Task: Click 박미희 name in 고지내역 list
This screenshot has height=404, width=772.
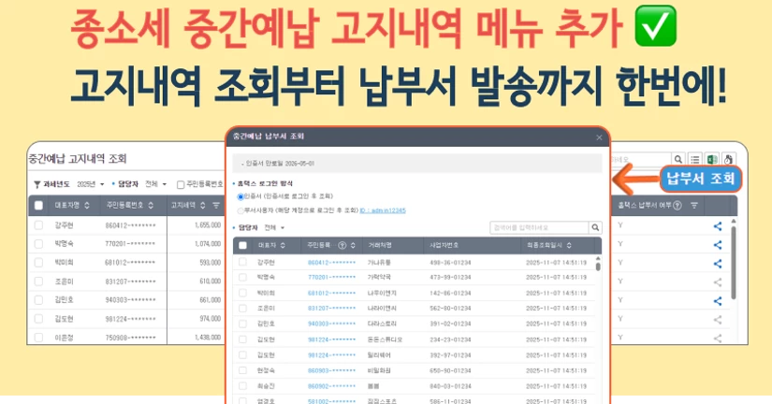Action: 64,262
